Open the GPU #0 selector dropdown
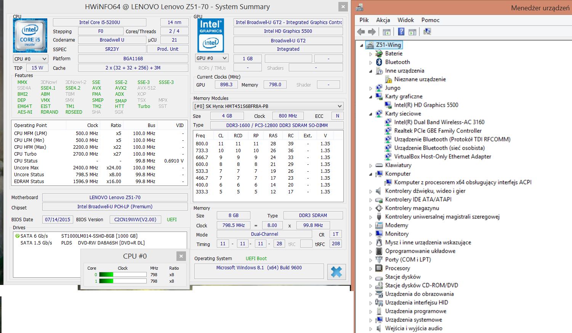The image size is (572, 333). tap(211, 58)
